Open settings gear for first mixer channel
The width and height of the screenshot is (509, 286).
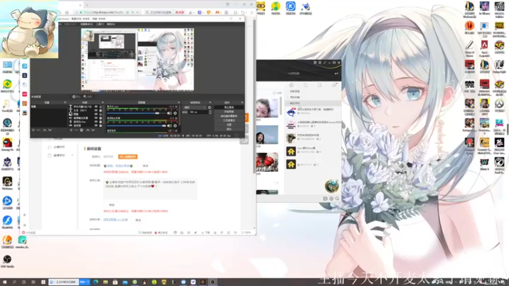coord(176,113)
